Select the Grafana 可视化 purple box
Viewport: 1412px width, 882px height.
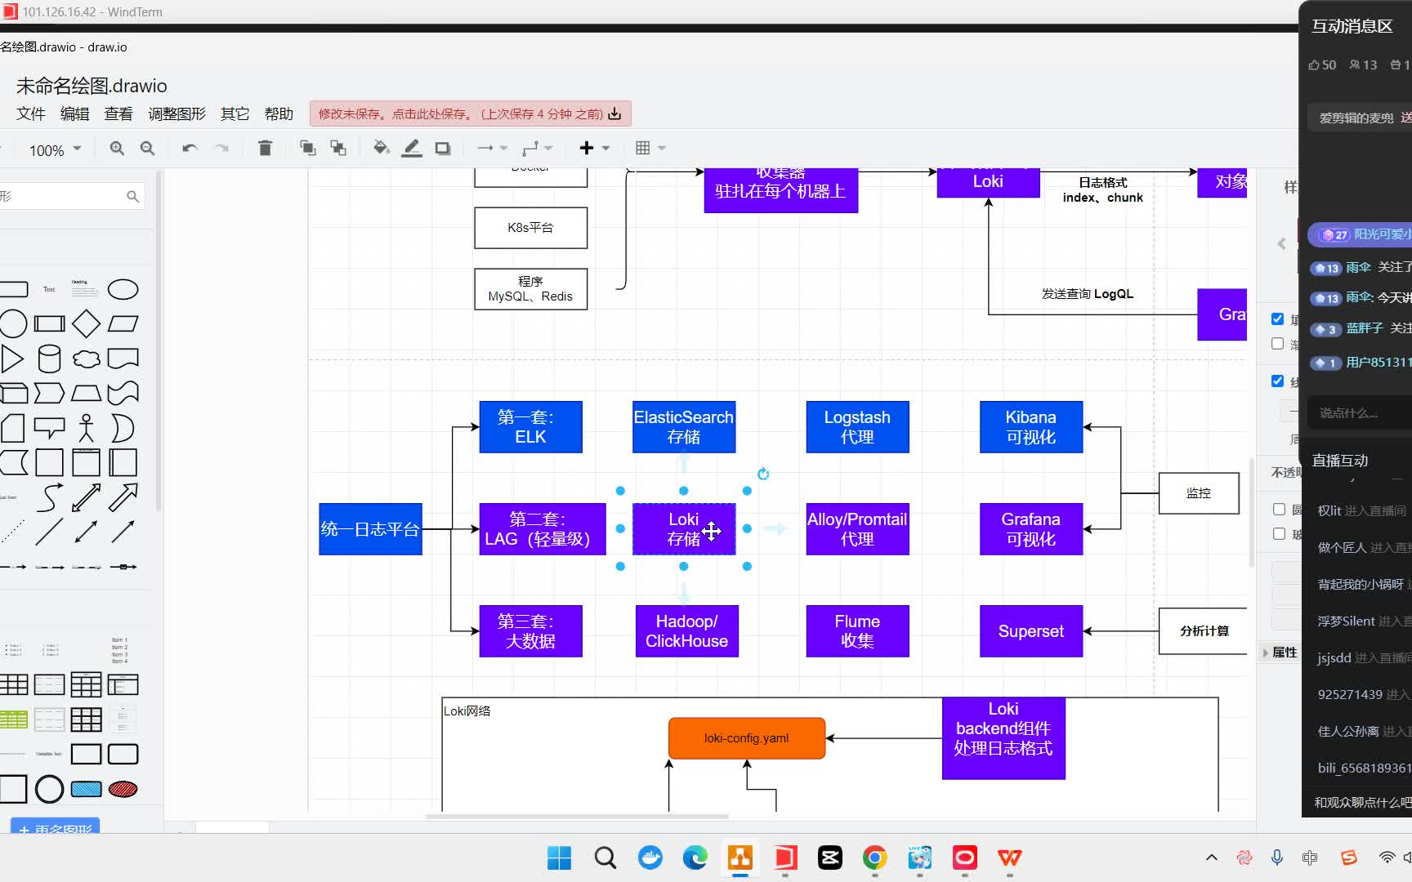pos(1031,529)
